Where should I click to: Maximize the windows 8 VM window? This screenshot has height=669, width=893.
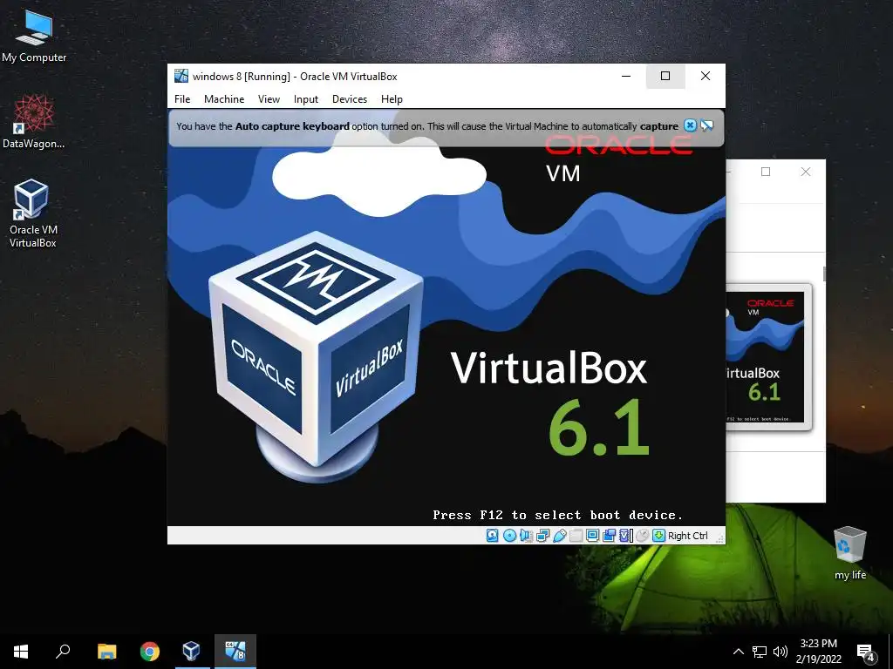click(665, 76)
